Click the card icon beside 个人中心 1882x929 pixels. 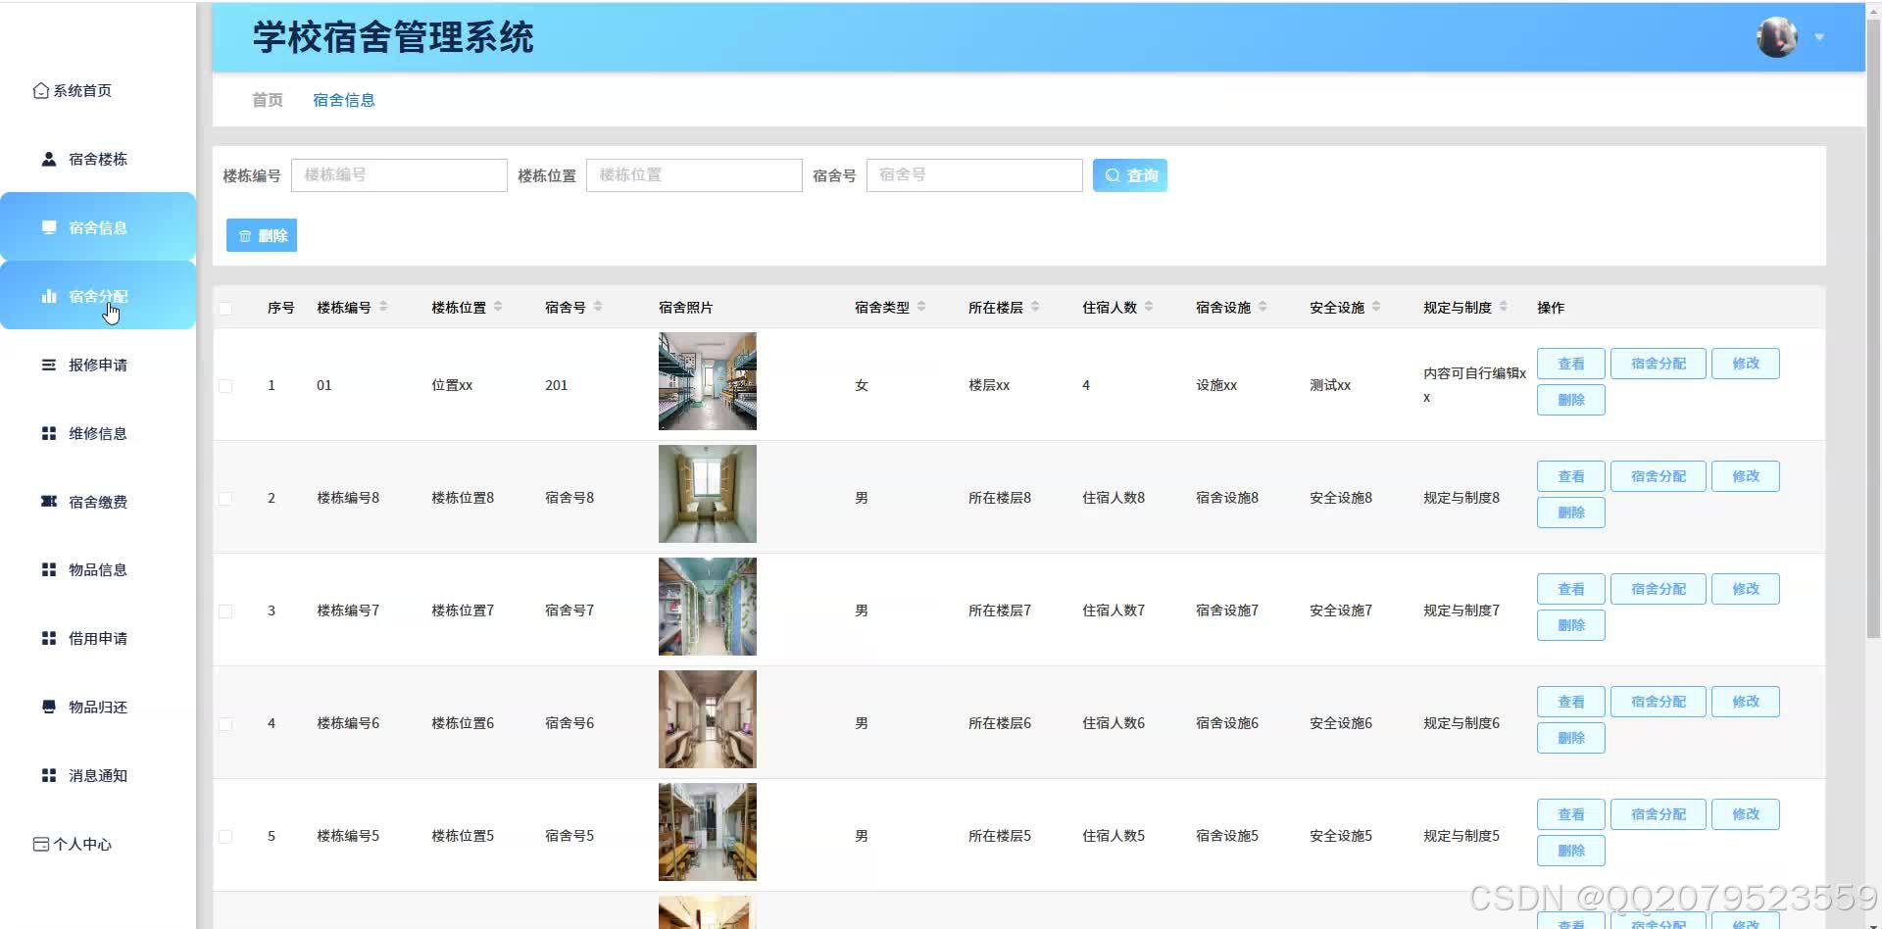coord(41,844)
